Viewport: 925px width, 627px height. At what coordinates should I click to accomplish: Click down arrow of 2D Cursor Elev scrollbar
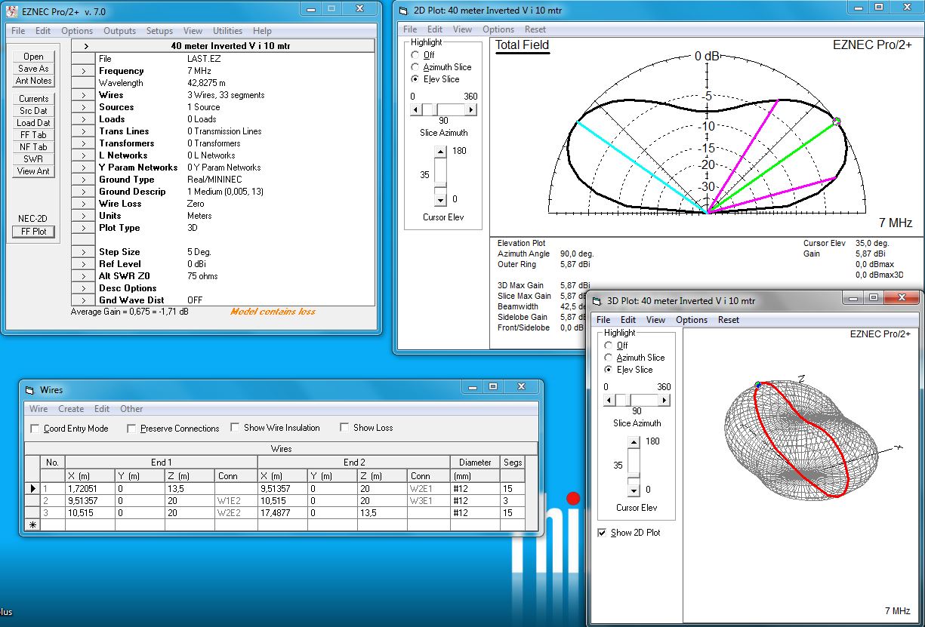[x=441, y=200]
